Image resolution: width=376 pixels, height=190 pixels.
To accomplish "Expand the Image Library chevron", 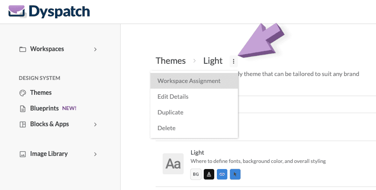I will (95, 154).
